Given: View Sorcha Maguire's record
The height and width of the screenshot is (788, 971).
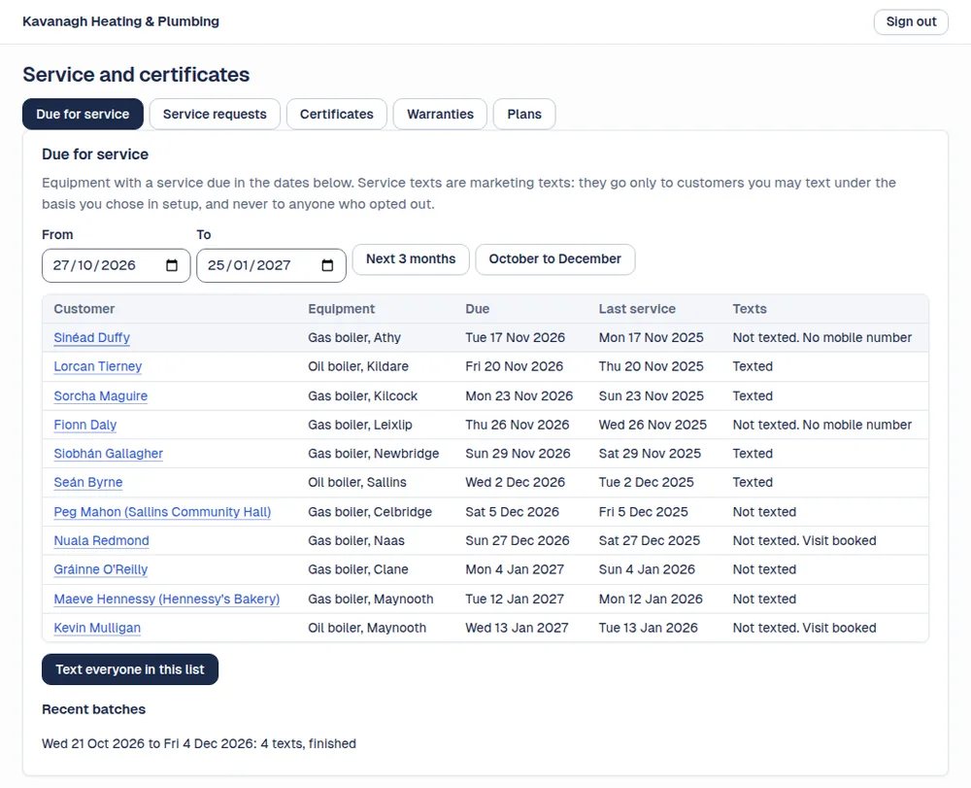Looking at the screenshot, I should click(100, 395).
